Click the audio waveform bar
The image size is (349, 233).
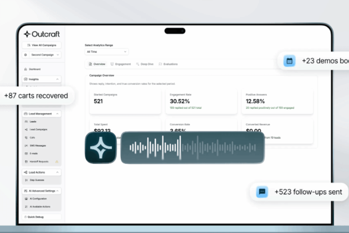tap(192, 148)
